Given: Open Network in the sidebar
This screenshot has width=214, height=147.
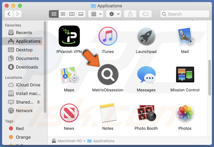Looking at the screenshot, I should [x=22, y=111].
